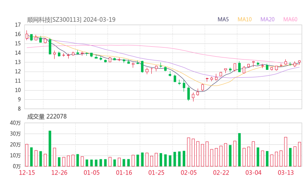This screenshot has height=182, width=306.
Task: Click the 01-16 date axis label
Action: point(124,172)
